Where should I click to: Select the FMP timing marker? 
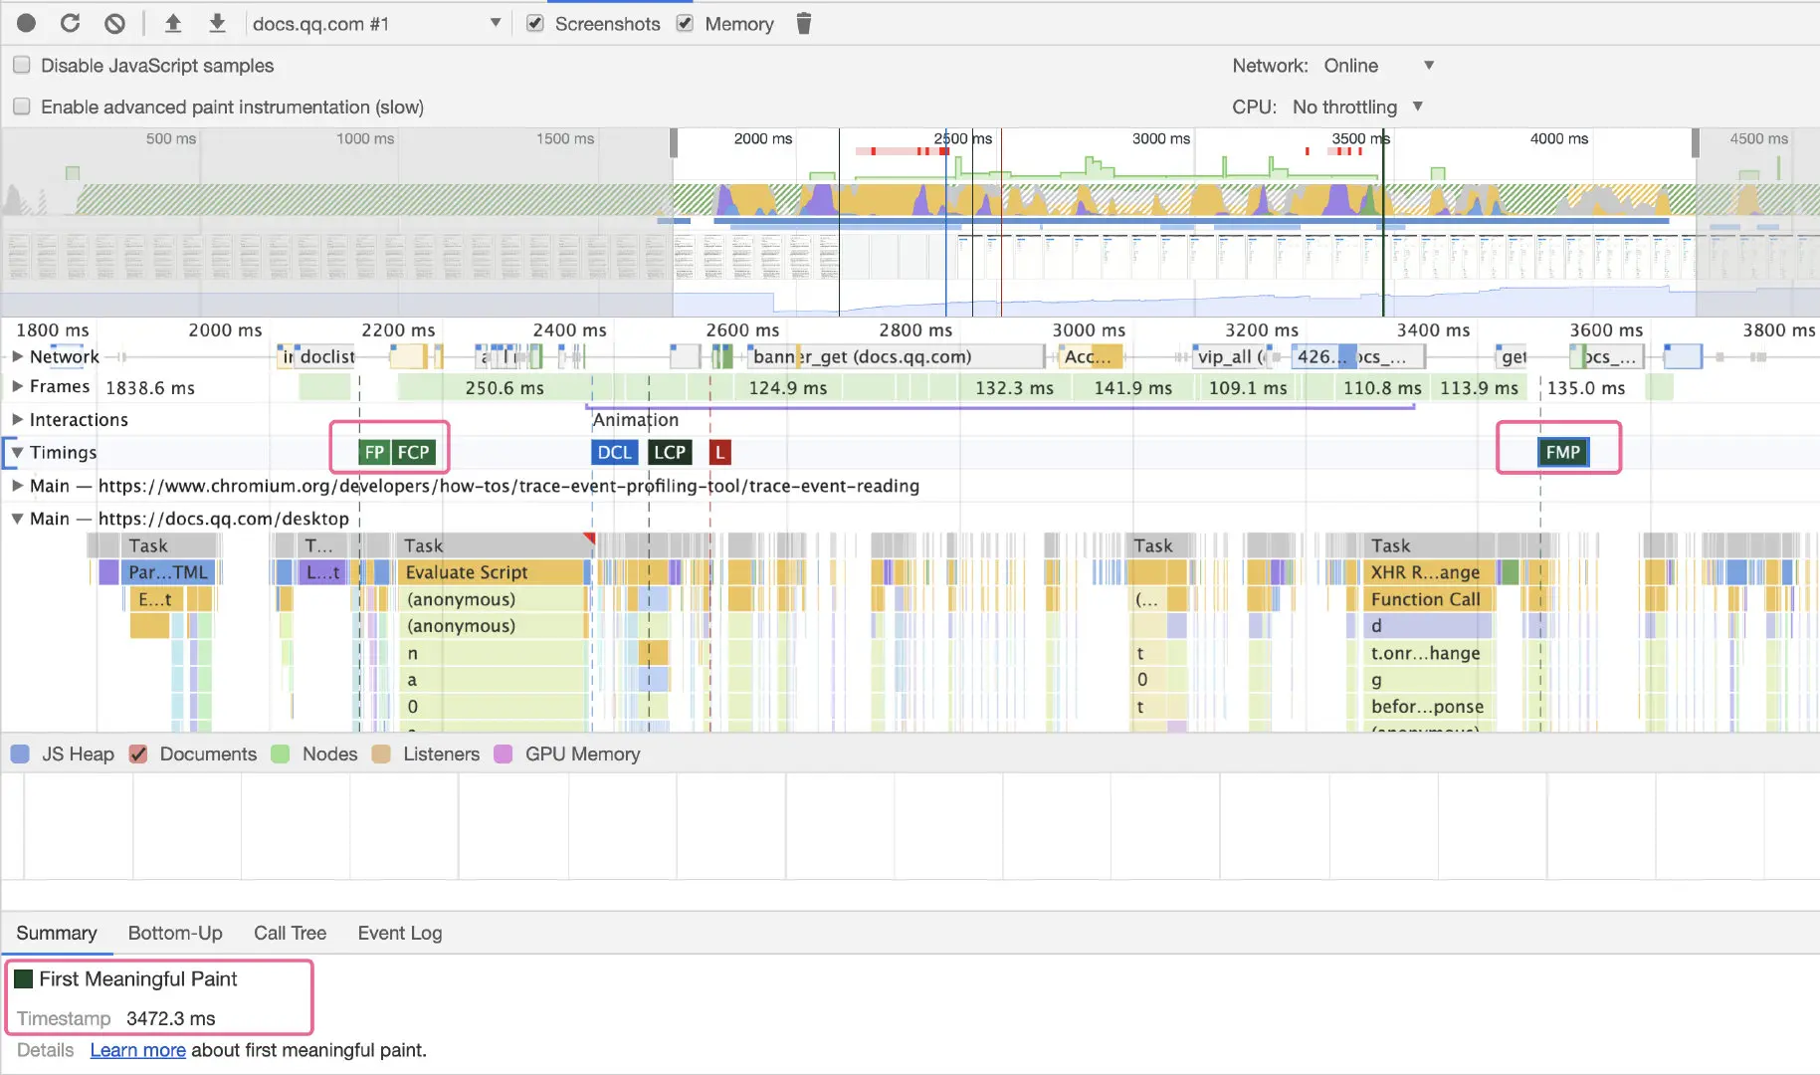tap(1562, 452)
